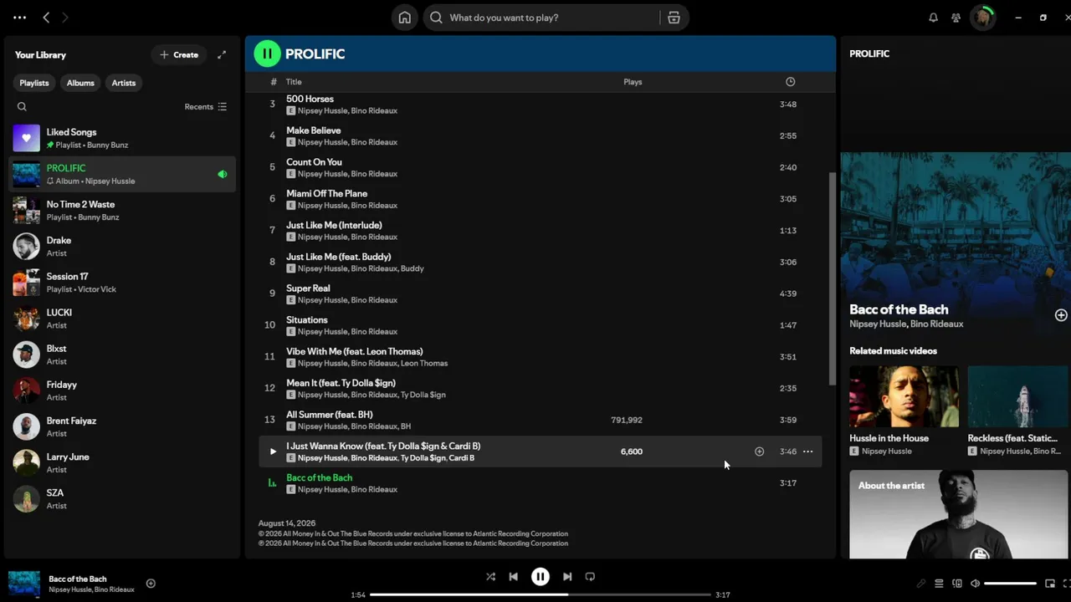Add Bacc of the Bach from Now Playing panel
Viewport: 1071px width, 602px height.
coord(1061,315)
